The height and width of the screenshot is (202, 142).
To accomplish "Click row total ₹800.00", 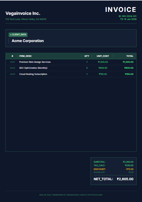I will click(x=129, y=68).
